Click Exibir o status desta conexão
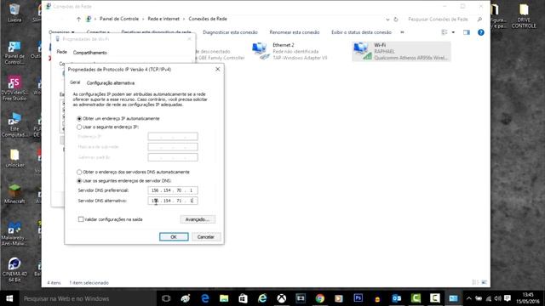The image size is (545, 306). point(361,32)
